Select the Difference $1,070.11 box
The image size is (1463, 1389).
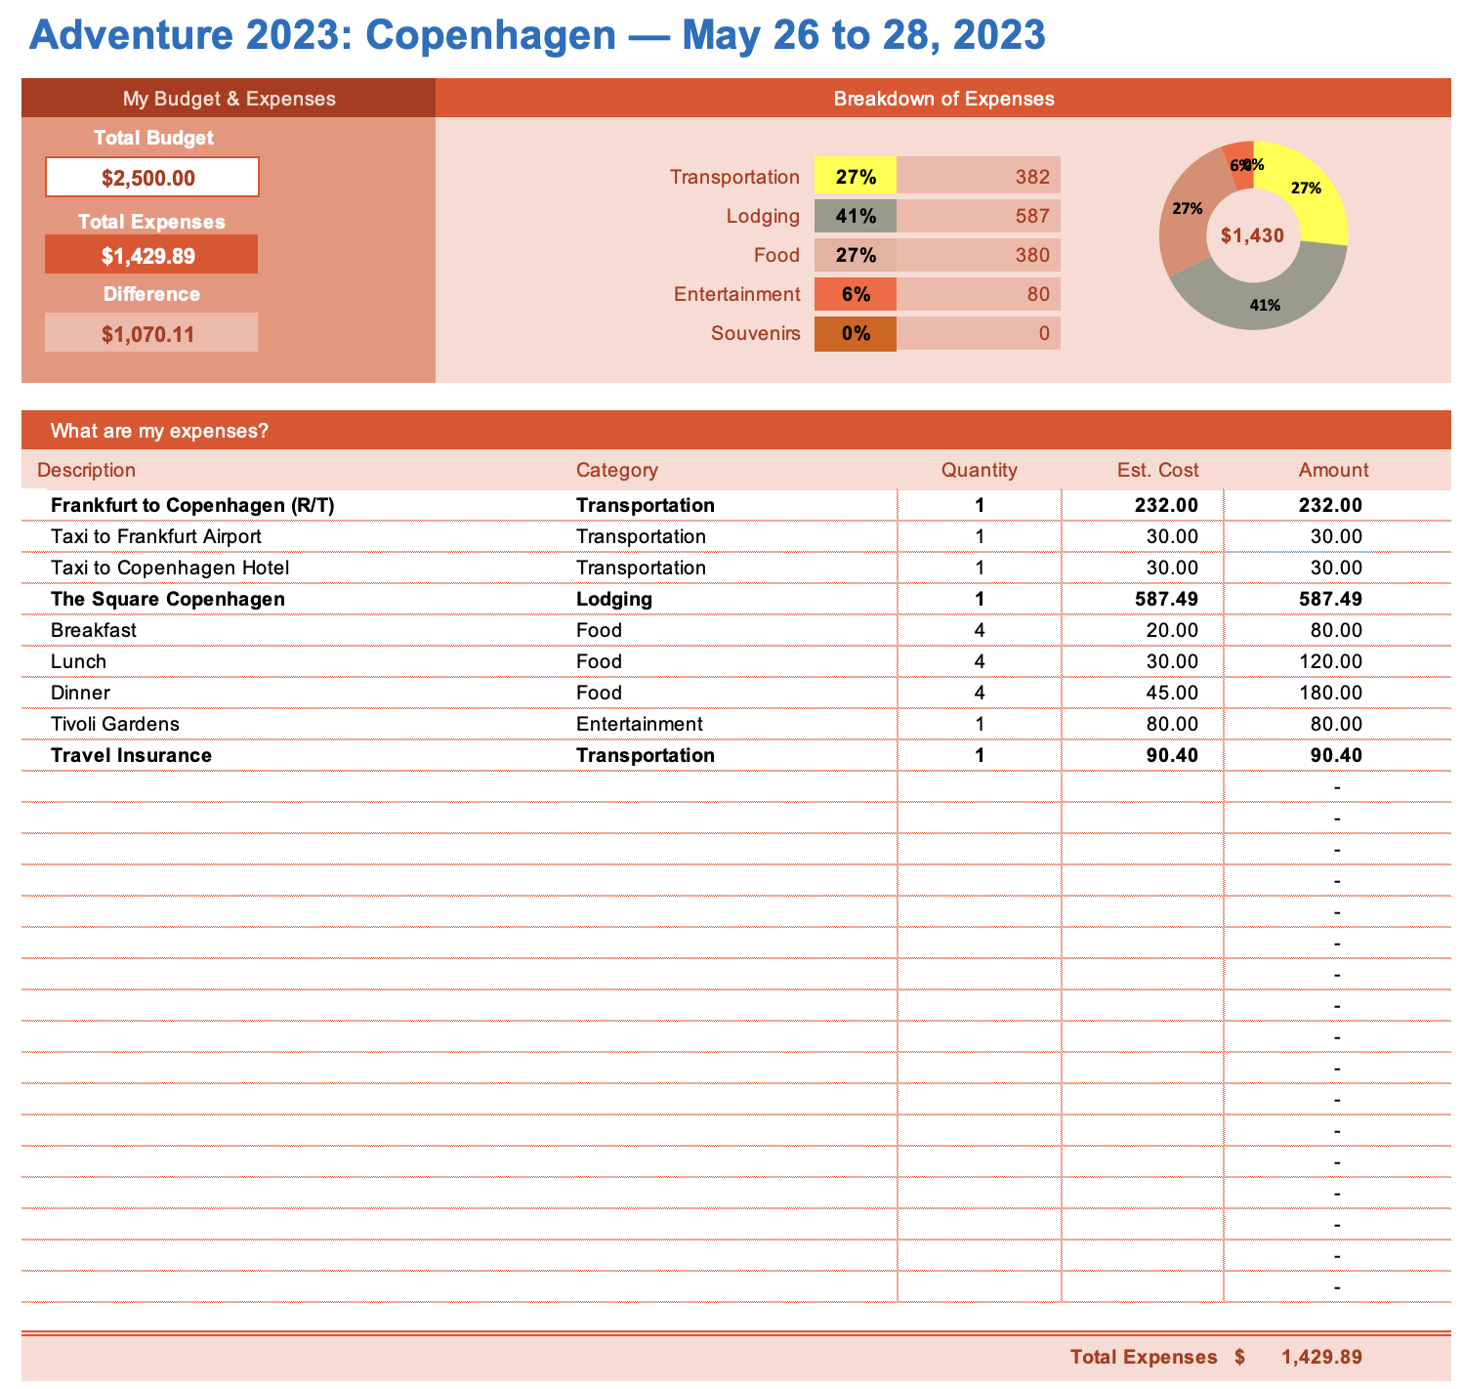coord(151,334)
